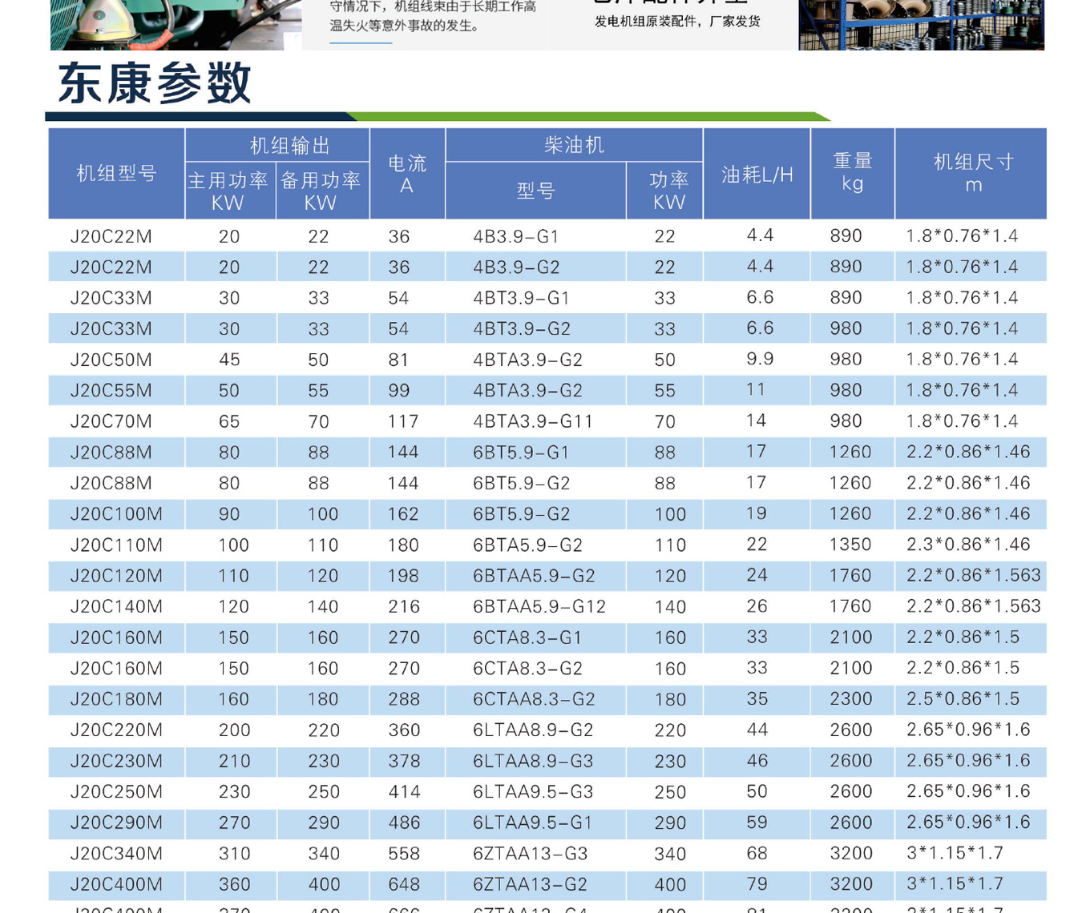The image size is (1090, 913).
Task: Select the 东康参数 heading
Action: [x=155, y=83]
